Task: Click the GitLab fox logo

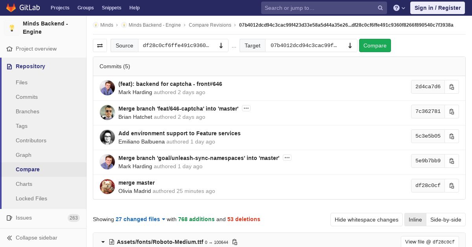Action: (11, 8)
